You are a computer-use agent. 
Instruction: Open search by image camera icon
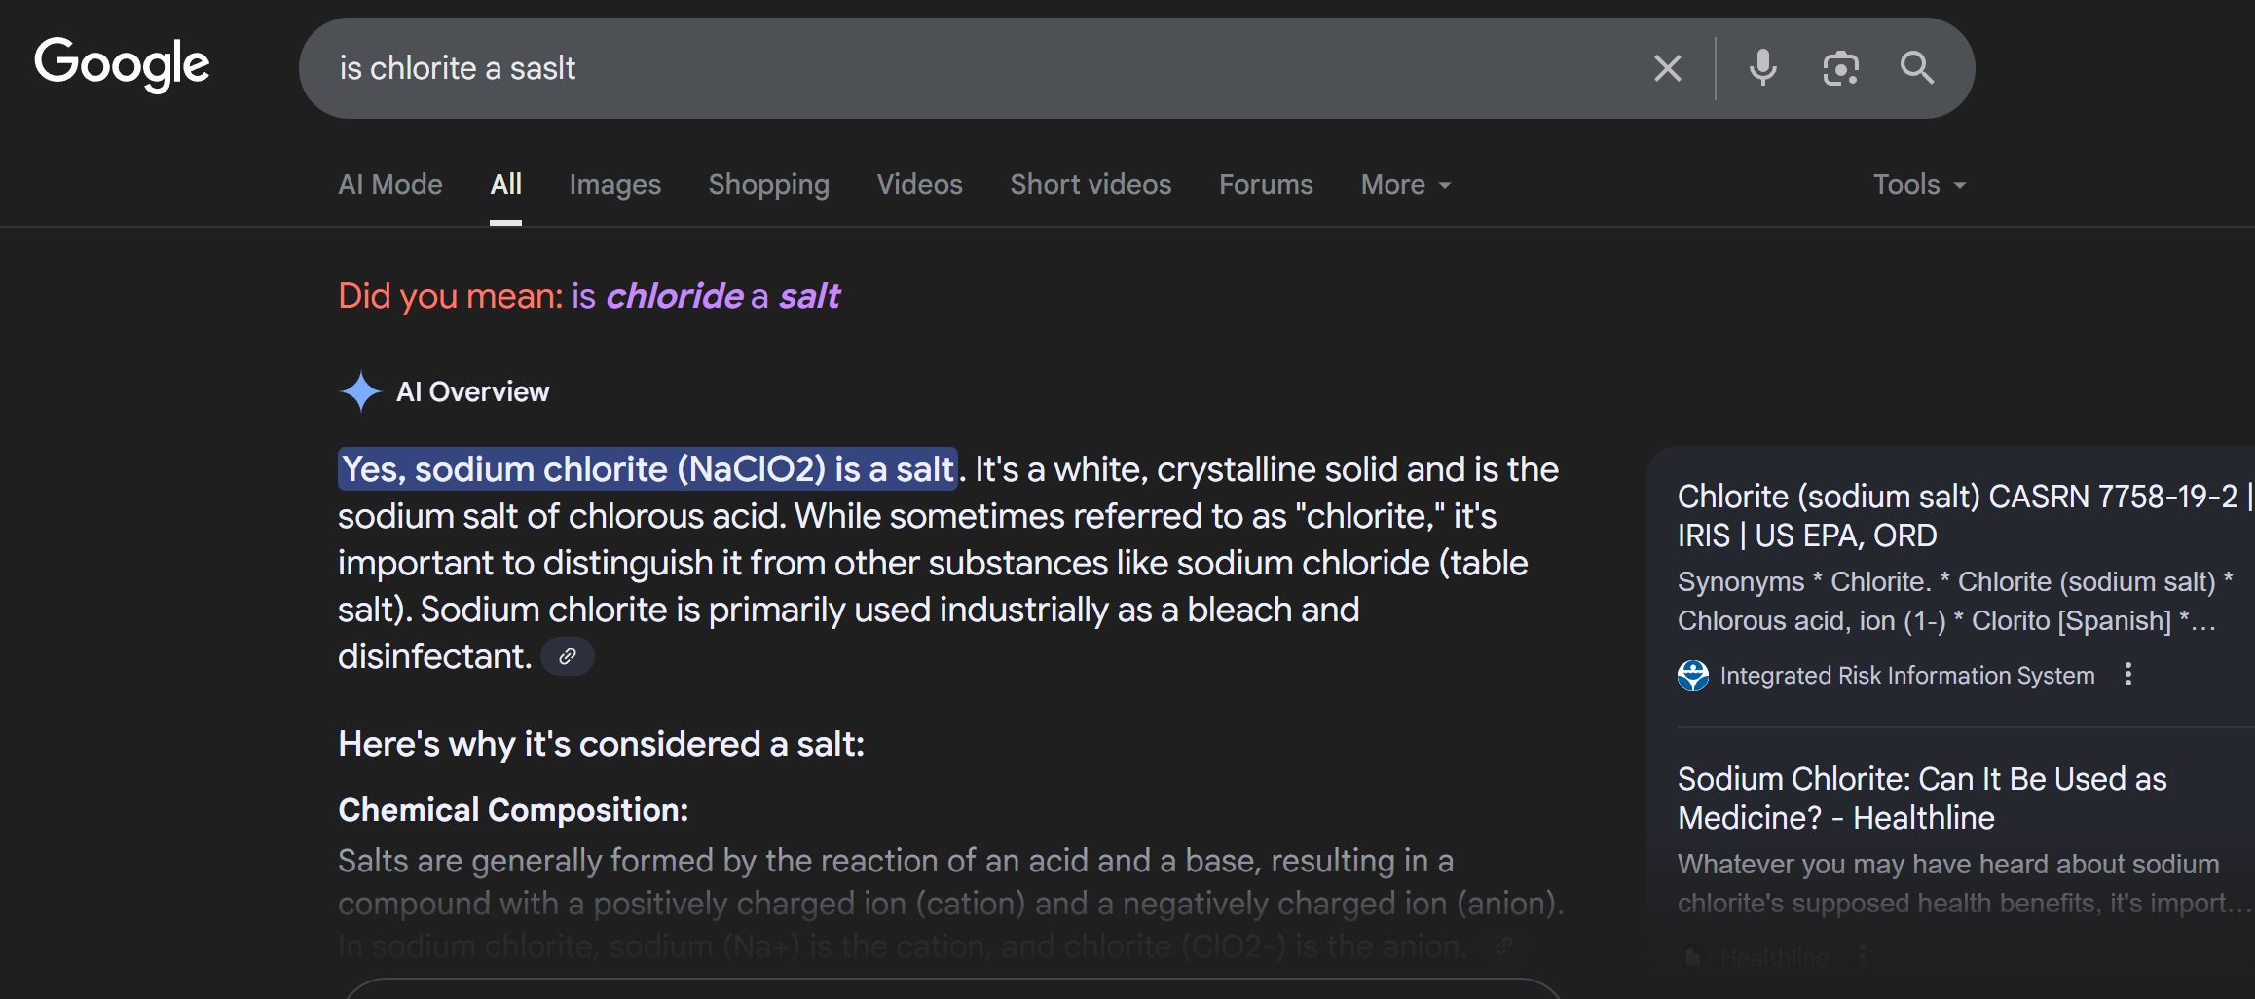1840,68
